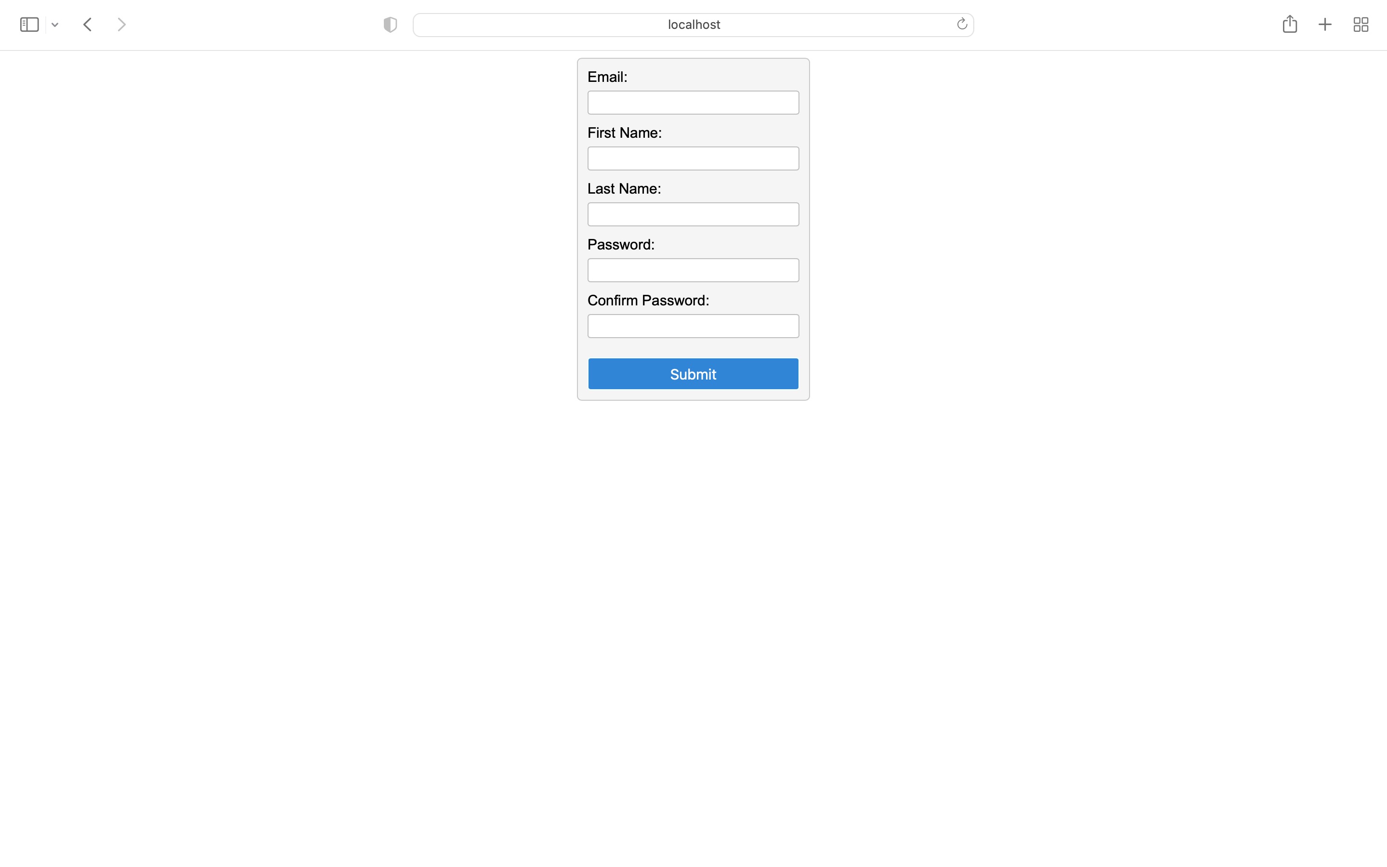Click the localhost address bar

pos(693,25)
